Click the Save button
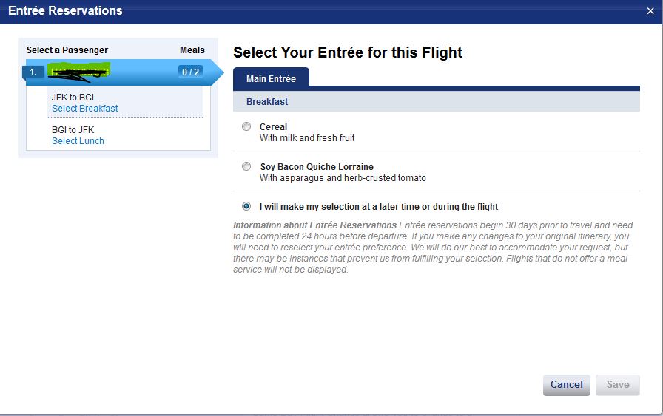663x416 pixels. pyautogui.click(x=617, y=385)
